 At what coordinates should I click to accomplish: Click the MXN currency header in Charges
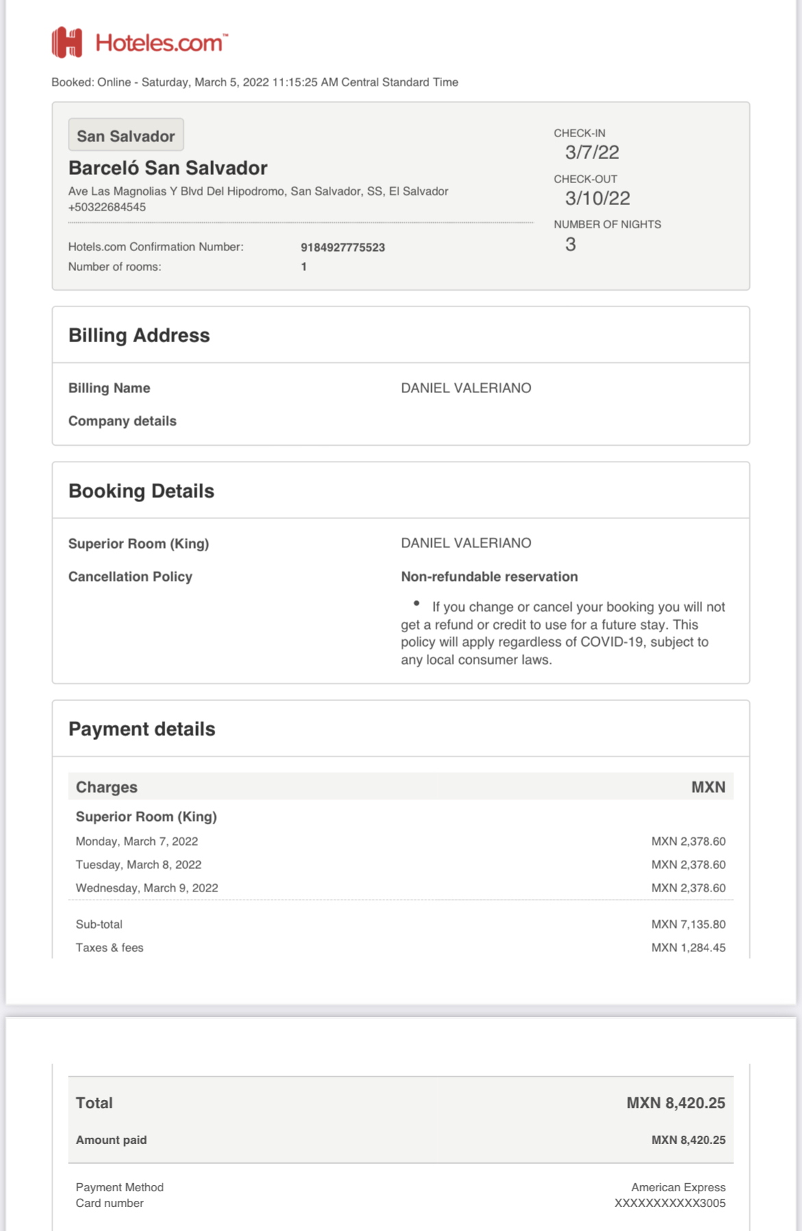708,787
